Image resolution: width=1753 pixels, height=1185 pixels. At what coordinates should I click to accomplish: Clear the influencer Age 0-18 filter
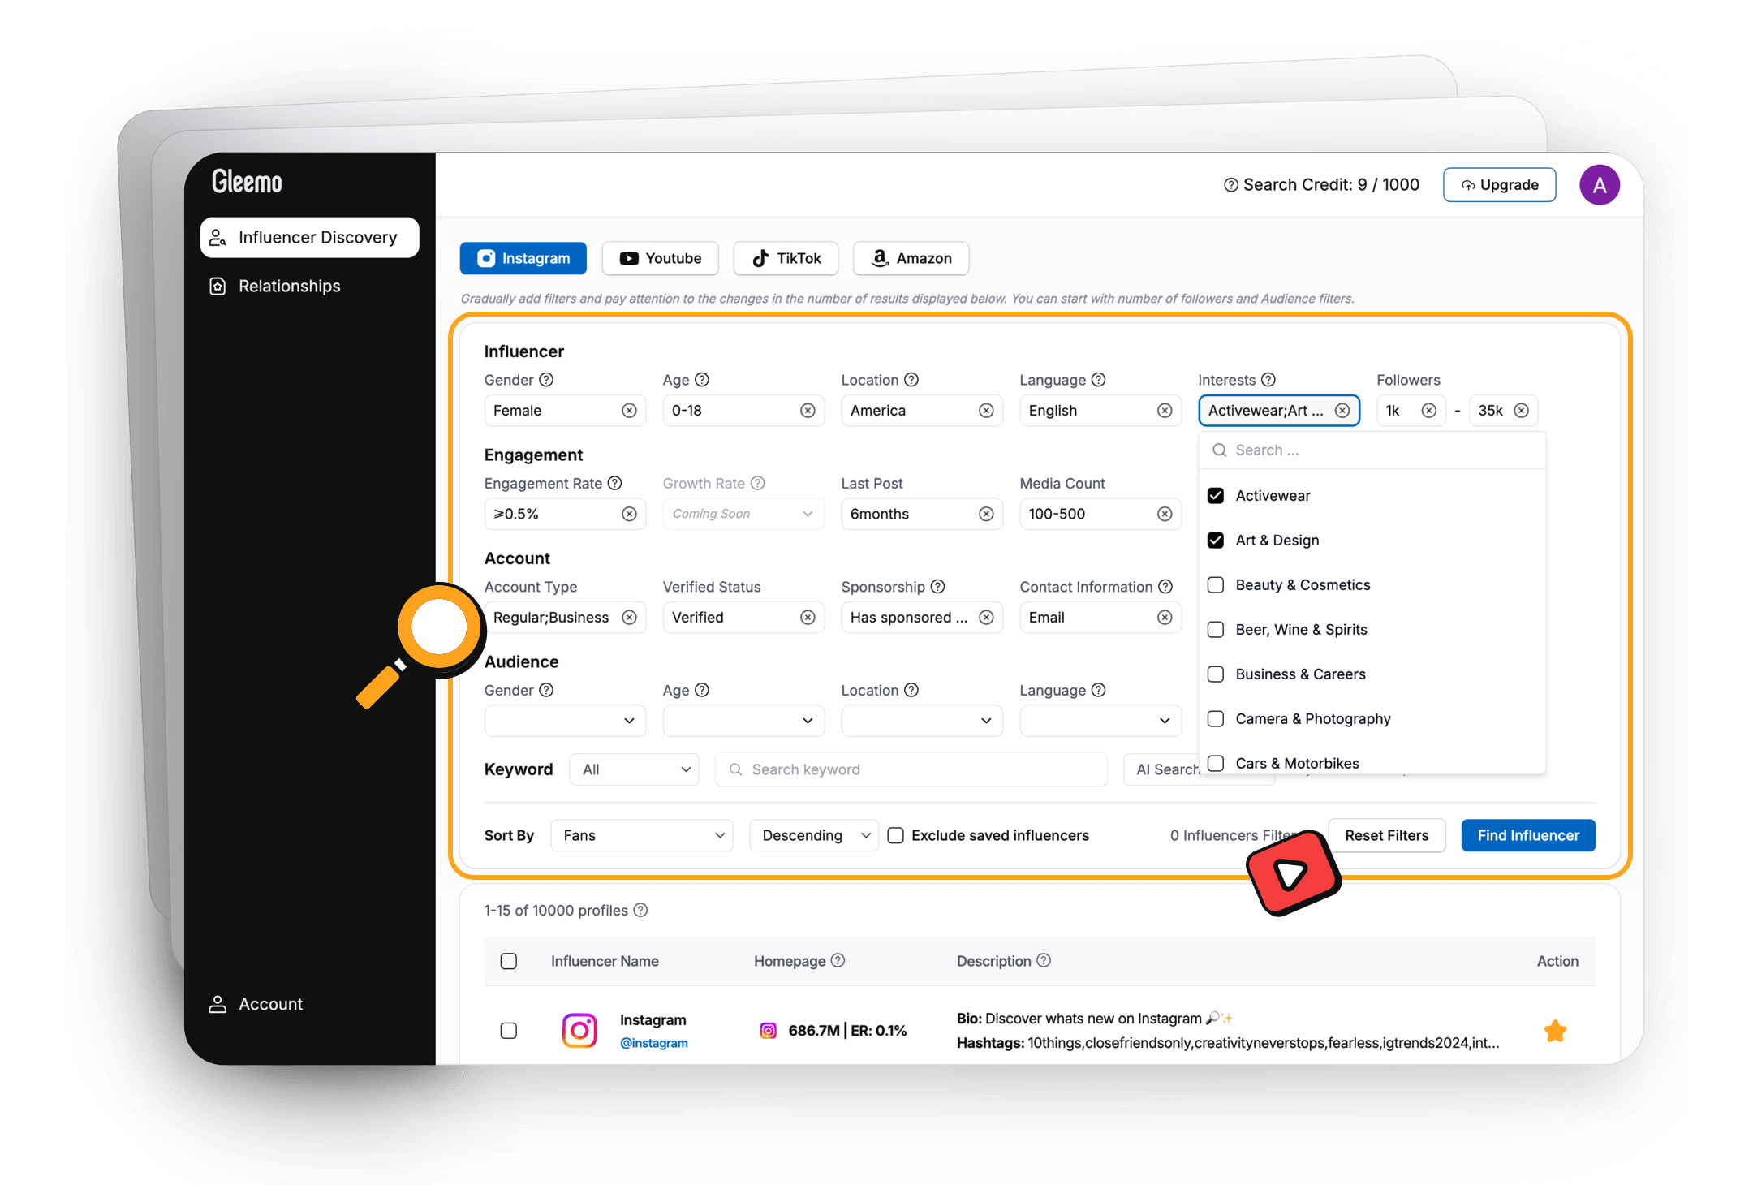coord(808,411)
